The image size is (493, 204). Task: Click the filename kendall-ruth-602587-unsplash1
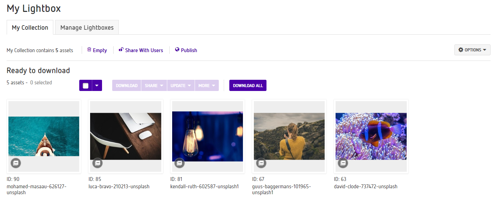(x=204, y=187)
